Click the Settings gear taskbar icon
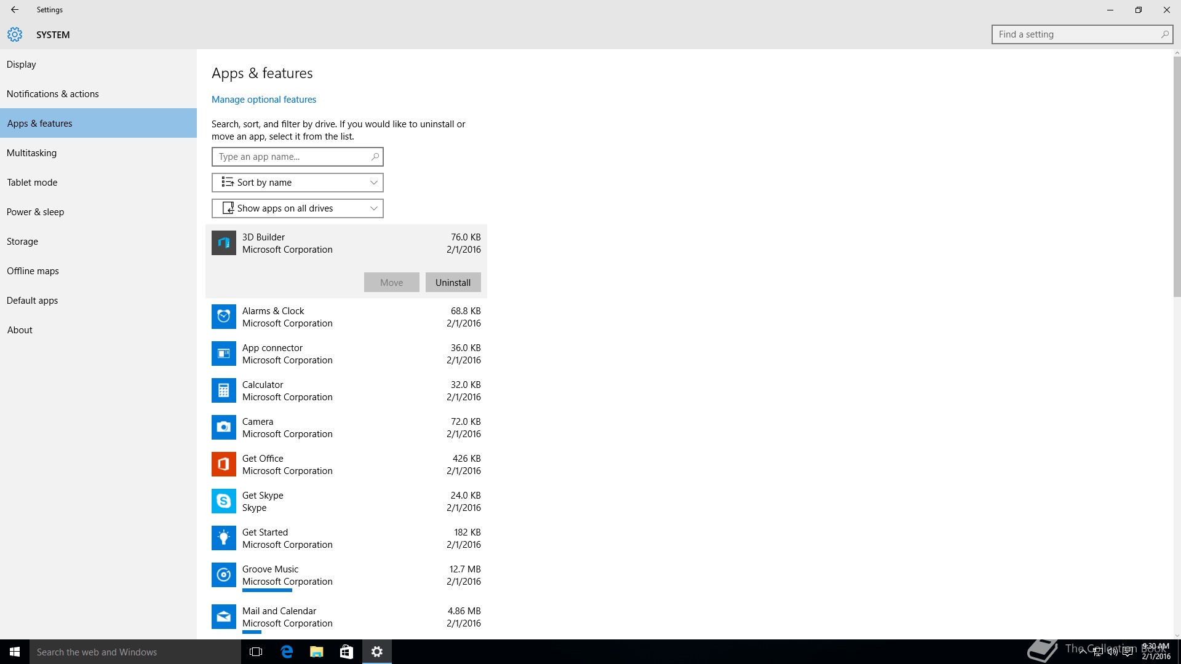 coord(377,652)
